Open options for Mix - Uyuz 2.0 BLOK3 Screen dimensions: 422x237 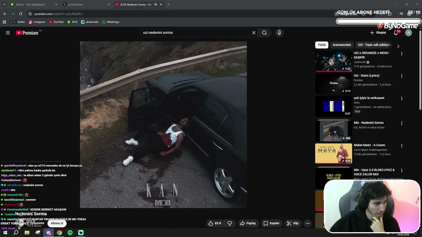[402, 171]
